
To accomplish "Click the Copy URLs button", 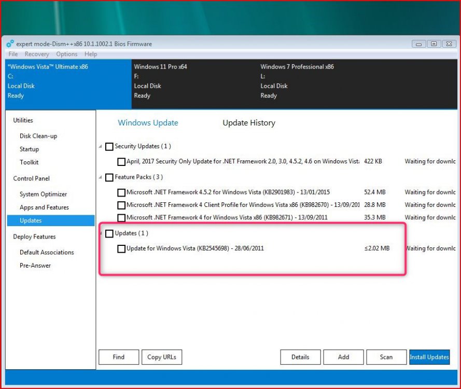I will click(x=162, y=357).
